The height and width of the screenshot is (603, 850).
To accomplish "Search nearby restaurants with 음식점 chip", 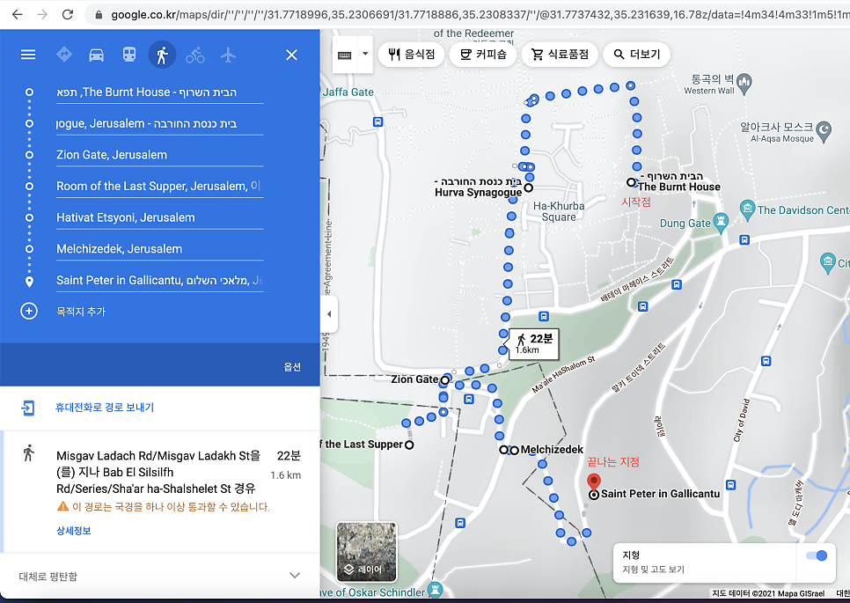I will [412, 55].
